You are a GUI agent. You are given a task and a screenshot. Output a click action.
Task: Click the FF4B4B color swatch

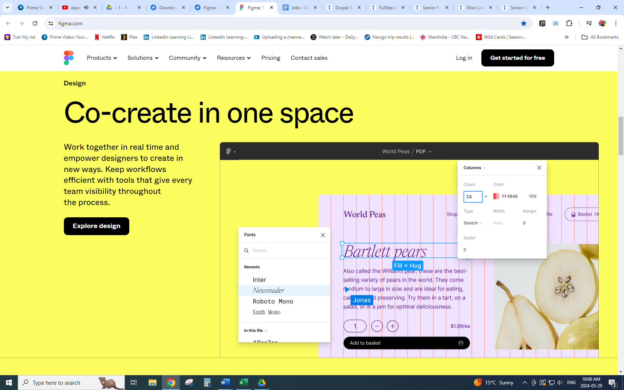(496, 196)
